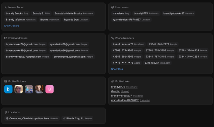Click the Brandy lafollette Brooks Poshmark chip
This screenshot has height=127, width=214.
(74, 13)
